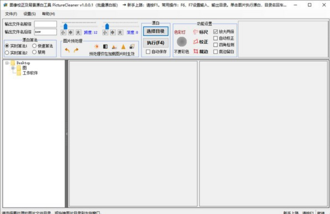Click the 标尺 ruler tool
This screenshot has height=214, width=330.
tap(200, 32)
